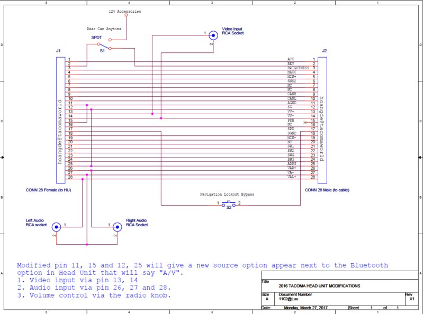Select the 'Navigation Lockout Bypass' label

tap(227, 194)
